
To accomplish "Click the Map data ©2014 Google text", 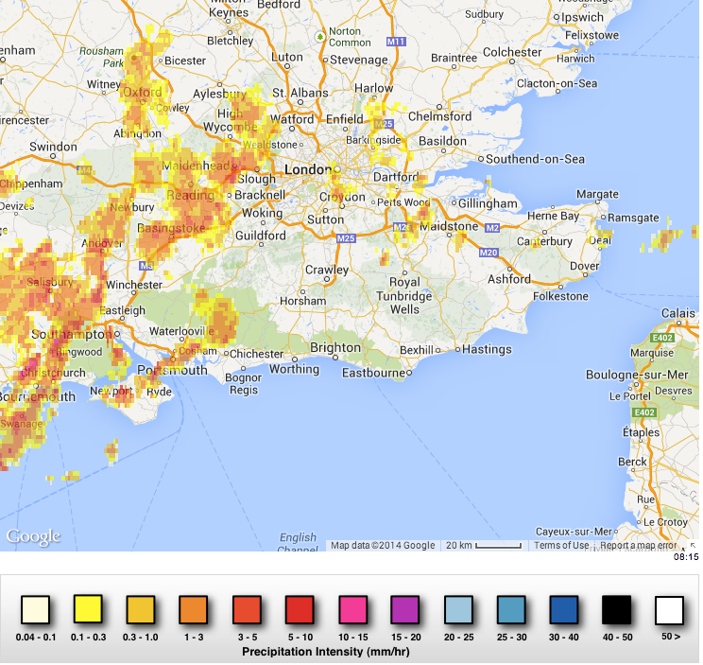I will tap(383, 546).
